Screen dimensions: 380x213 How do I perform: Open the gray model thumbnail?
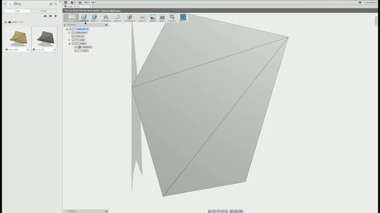click(x=45, y=37)
